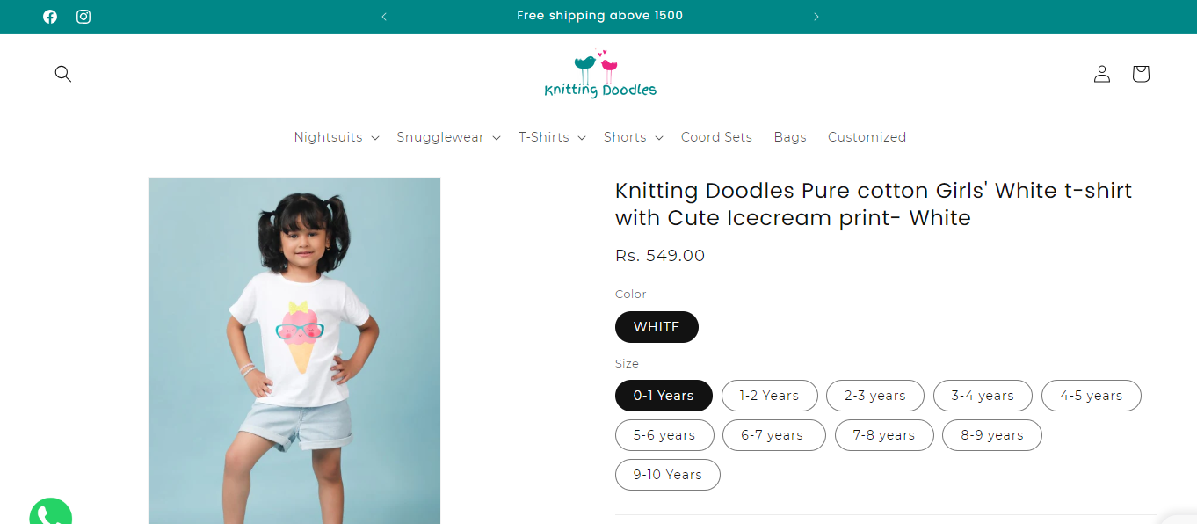Show next announcement with right arrow
The height and width of the screenshot is (524, 1197).
tap(816, 17)
